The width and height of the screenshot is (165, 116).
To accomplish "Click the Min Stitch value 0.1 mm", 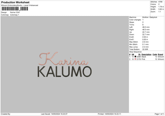I will point(145,44).
